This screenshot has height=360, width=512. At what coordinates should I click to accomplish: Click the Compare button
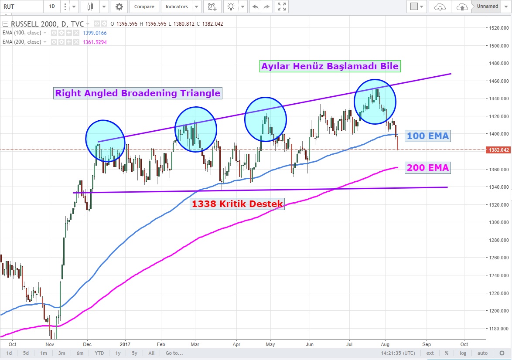(144, 7)
